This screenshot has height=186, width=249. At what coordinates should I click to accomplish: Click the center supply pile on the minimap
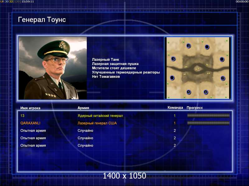coord(197,69)
